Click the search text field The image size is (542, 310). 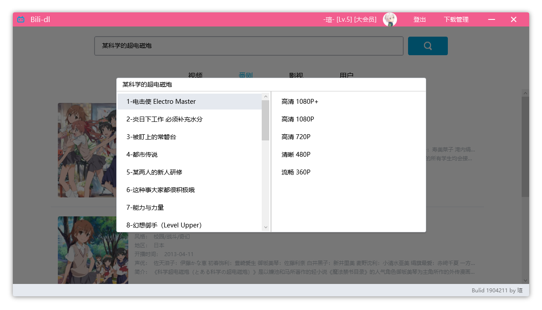click(x=249, y=46)
